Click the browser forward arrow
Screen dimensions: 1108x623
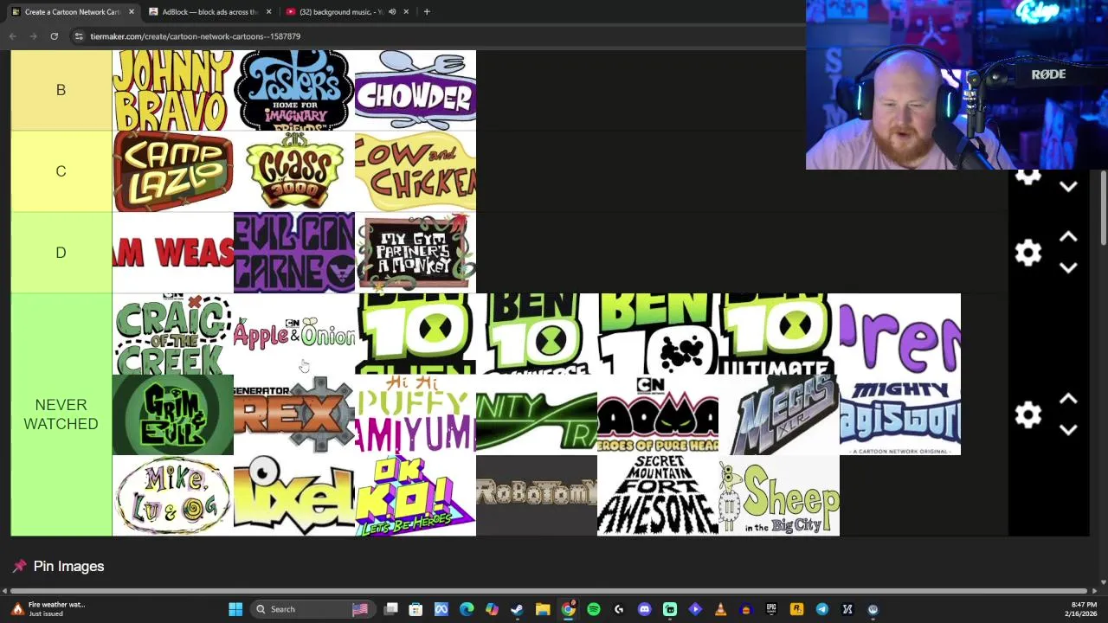tap(33, 36)
